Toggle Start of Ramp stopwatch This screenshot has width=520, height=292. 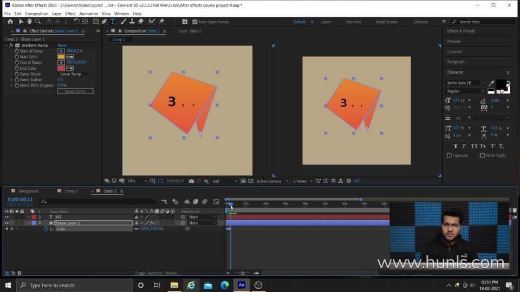(x=17, y=51)
